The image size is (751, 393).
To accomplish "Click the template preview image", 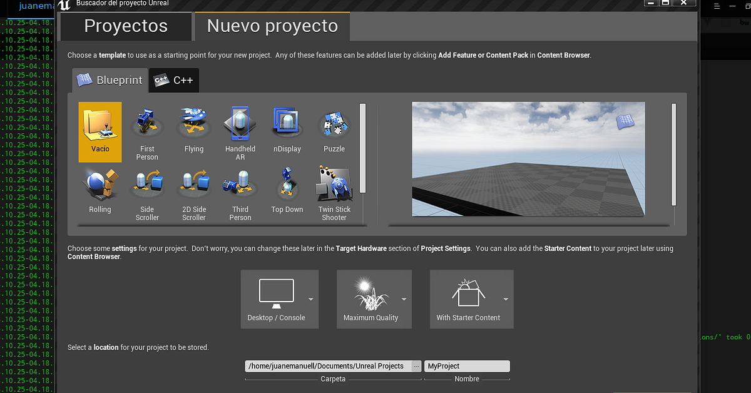I will 528,159.
